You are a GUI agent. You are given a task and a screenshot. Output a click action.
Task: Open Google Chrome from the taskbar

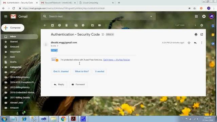[x=63, y=119]
